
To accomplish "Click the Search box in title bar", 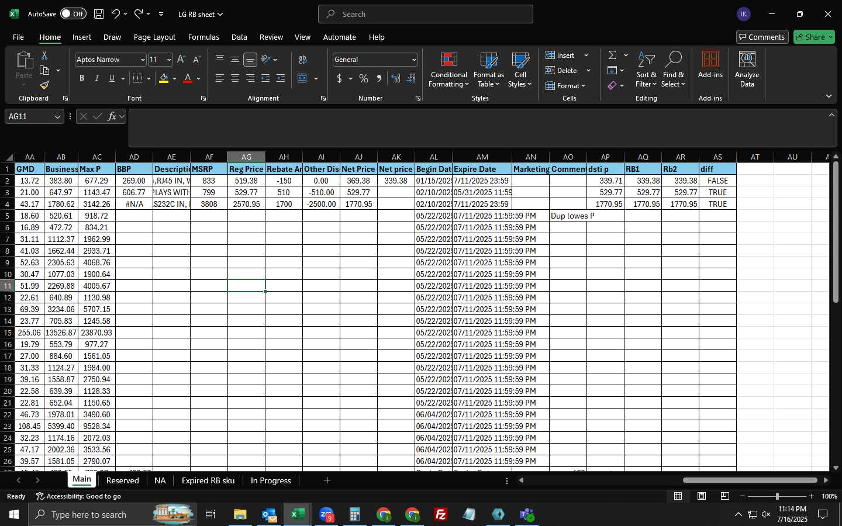I will point(426,14).
